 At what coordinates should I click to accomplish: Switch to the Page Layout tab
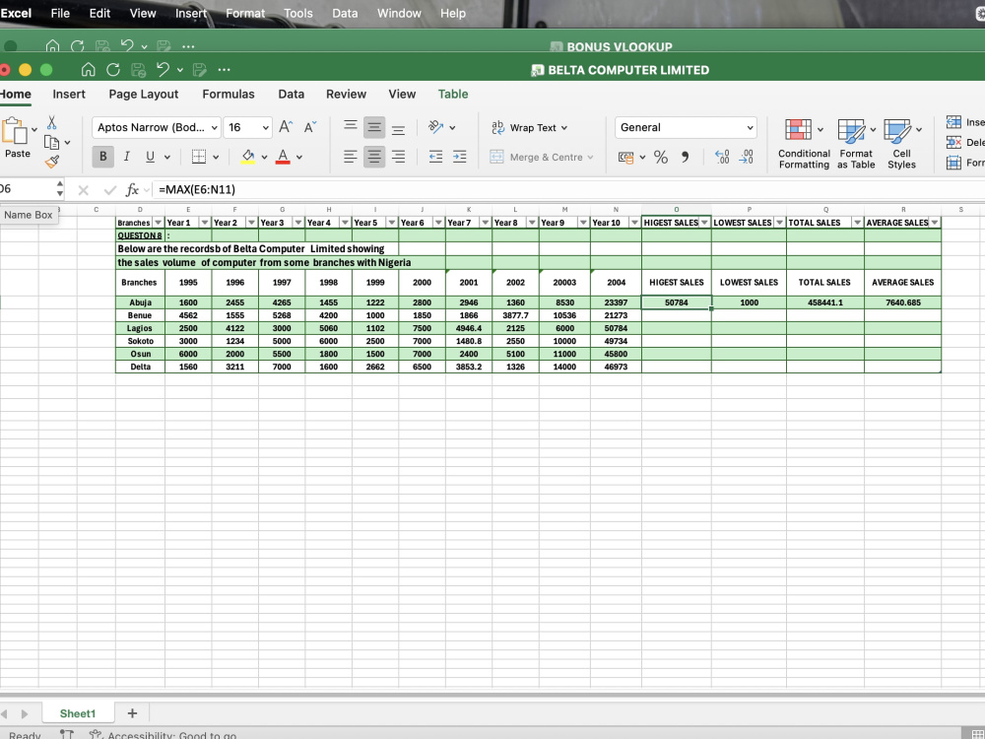(x=143, y=95)
